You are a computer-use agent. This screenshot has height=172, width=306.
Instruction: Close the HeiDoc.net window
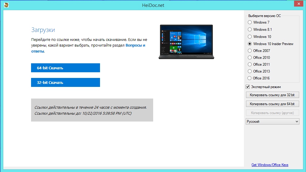pyautogui.click(x=299, y=4)
